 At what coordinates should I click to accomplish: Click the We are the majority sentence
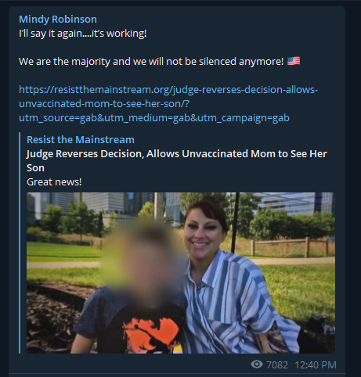click(151, 62)
